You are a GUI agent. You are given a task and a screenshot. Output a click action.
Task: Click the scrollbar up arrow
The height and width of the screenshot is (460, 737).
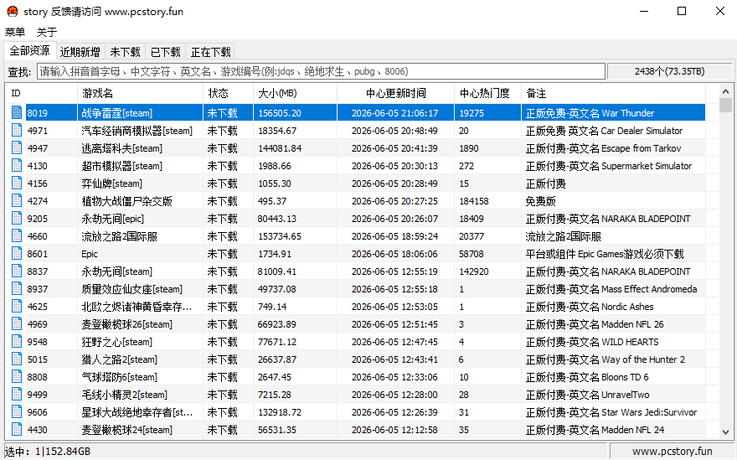coord(725,91)
